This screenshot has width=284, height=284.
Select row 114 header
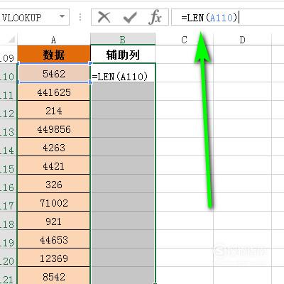point(9,147)
